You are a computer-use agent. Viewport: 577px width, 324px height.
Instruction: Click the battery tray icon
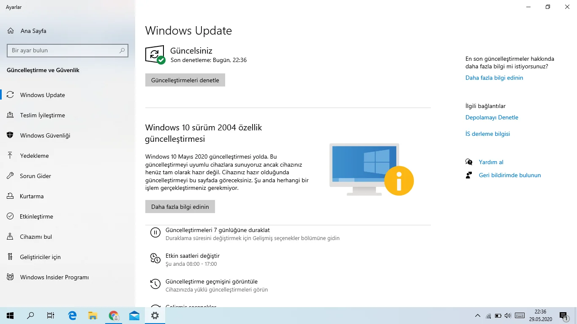click(x=498, y=316)
